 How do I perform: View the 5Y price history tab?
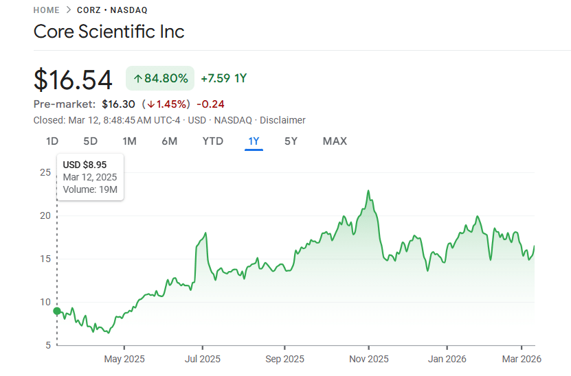click(291, 141)
